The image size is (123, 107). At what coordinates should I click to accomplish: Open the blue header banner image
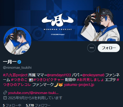(x=62, y=21)
